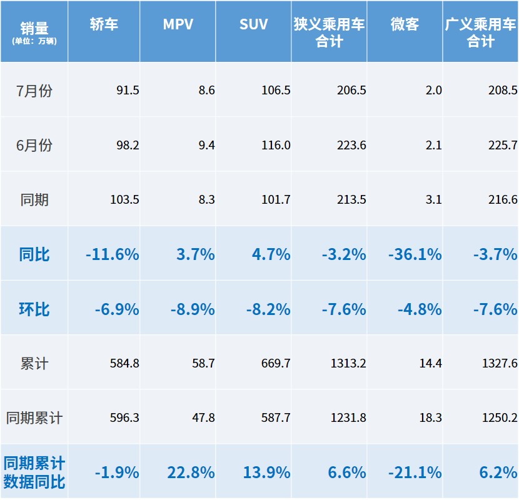Click the 销量 header cell

pyautogui.click(x=34, y=31)
